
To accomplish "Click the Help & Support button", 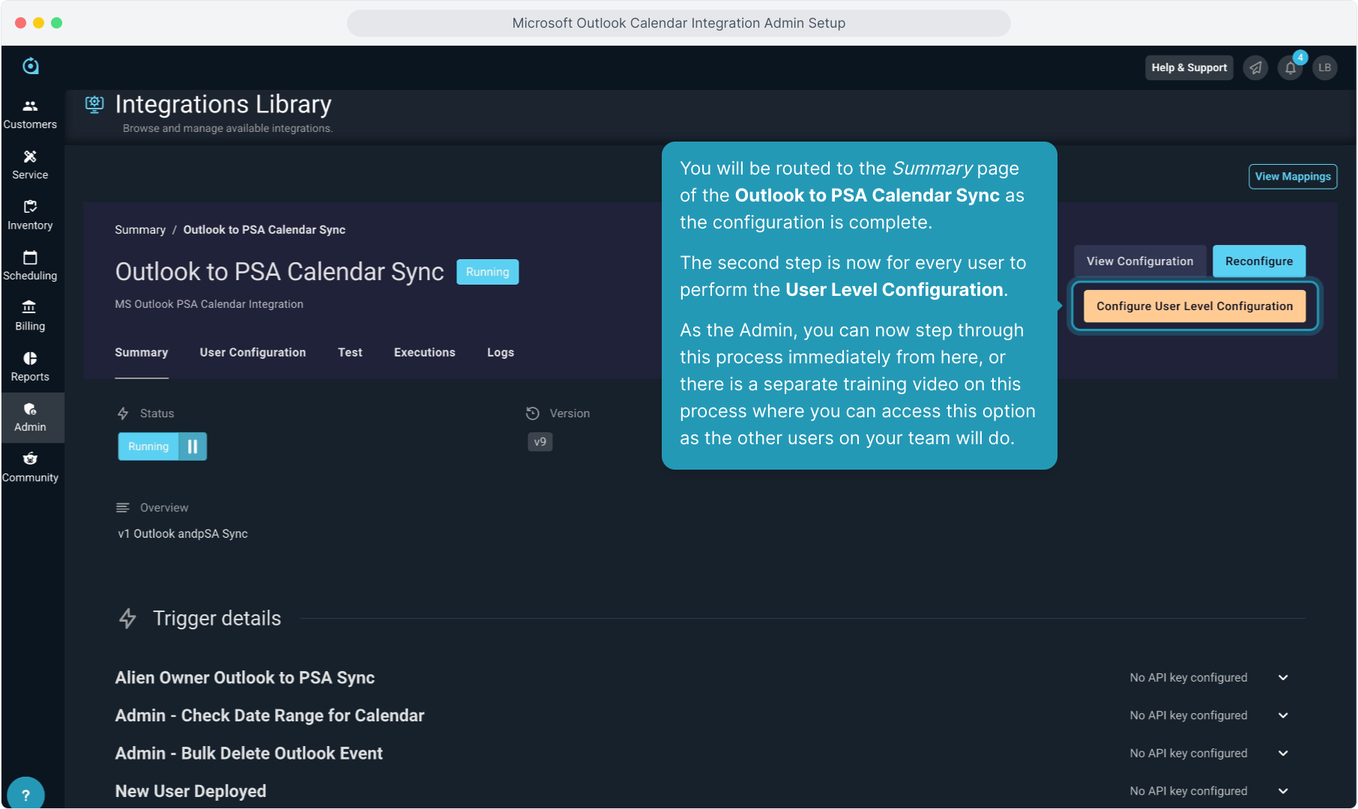I will pyautogui.click(x=1189, y=67).
